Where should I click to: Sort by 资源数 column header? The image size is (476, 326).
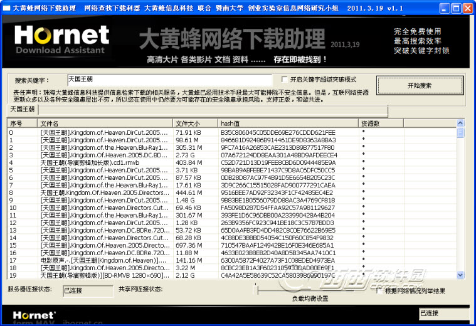[381, 124]
